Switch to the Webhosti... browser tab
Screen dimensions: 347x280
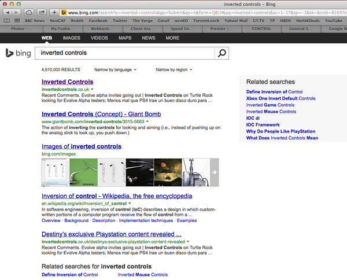103,29
